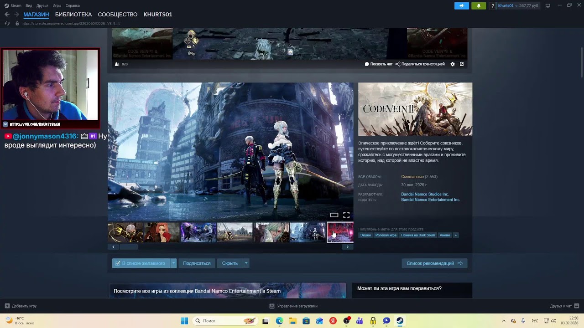Switch to the СООБЩЕСТВО tab
The image size is (584, 328).
[x=118, y=15]
